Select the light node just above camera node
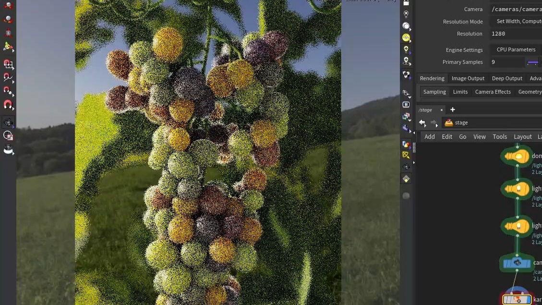The width and height of the screenshot is (542, 305). (x=517, y=226)
